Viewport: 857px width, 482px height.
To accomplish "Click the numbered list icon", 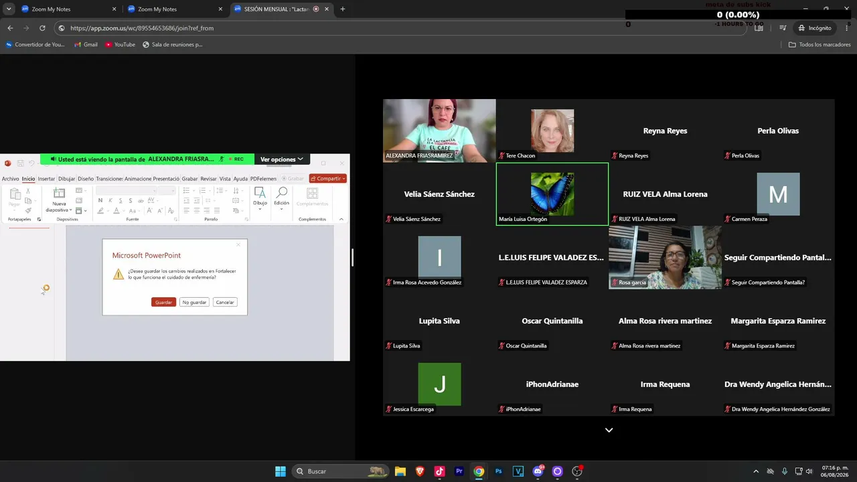I will (203, 190).
